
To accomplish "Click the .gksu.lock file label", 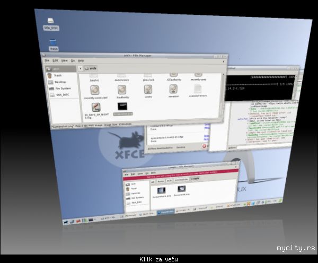I will pos(148,80).
